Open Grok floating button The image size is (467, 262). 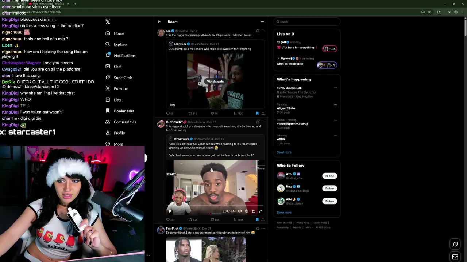coord(455,244)
